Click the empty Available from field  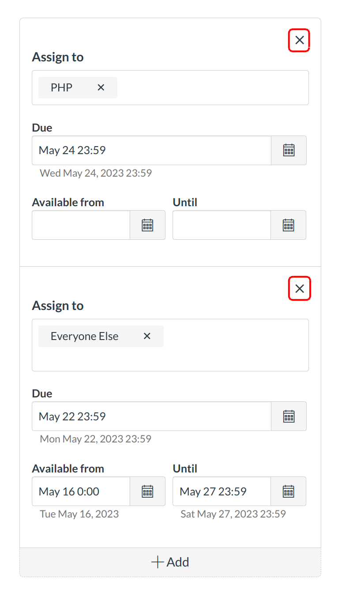click(x=81, y=225)
